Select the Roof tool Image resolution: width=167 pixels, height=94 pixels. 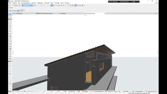pyautogui.click(x=10, y=41)
